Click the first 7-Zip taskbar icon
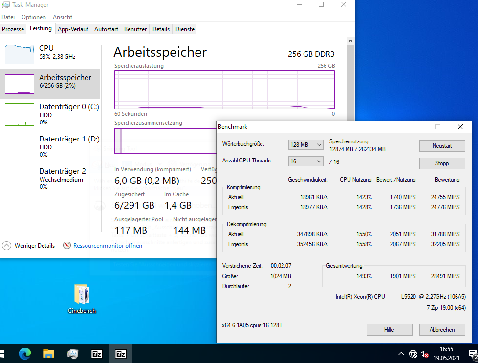478x363 pixels. tap(97, 354)
